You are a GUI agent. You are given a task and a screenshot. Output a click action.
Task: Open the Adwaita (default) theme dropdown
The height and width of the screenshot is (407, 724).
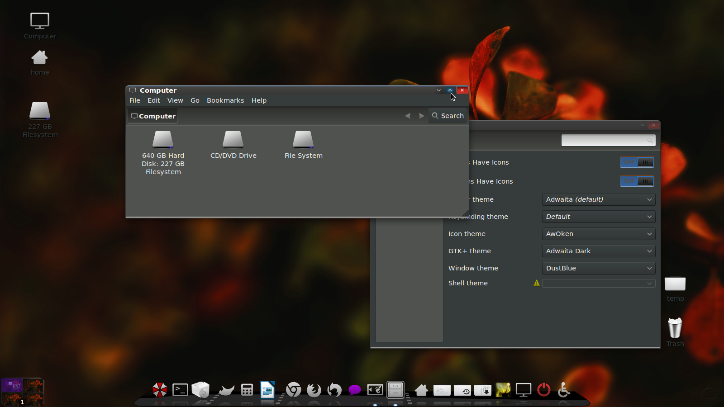[x=599, y=199]
